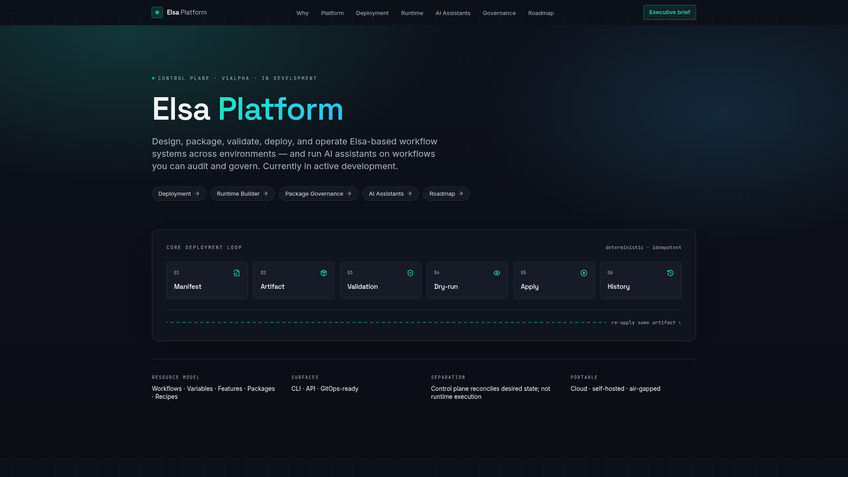Image resolution: width=848 pixels, height=477 pixels.
Task: Click the arrow in the Runtime Builder pill
Action: (265, 193)
